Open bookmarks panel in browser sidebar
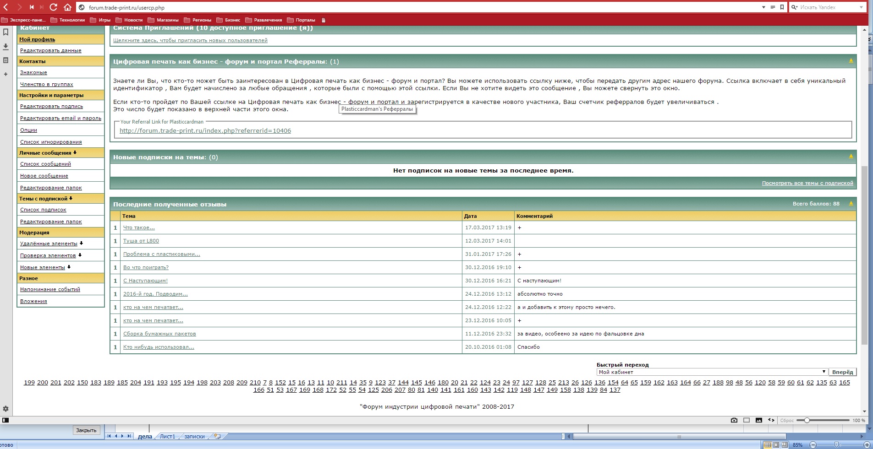Viewport: 873px width, 449px height. pyautogui.click(x=5, y=32)
